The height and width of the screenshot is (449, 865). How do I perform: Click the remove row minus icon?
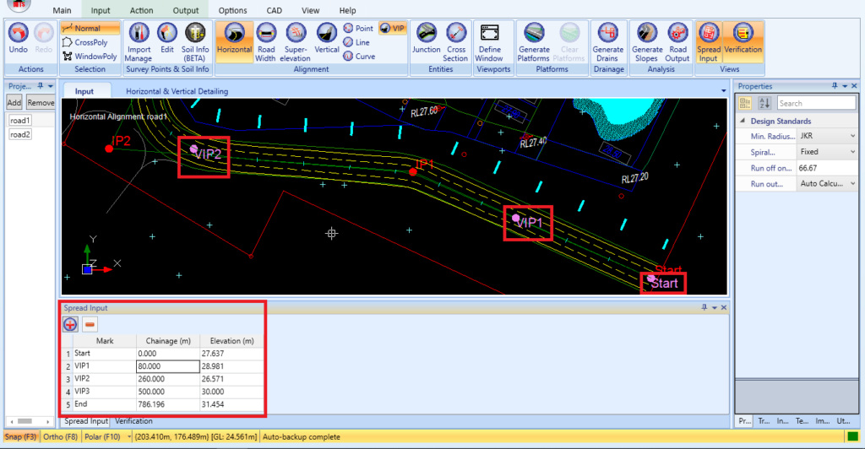pos(90,324)
